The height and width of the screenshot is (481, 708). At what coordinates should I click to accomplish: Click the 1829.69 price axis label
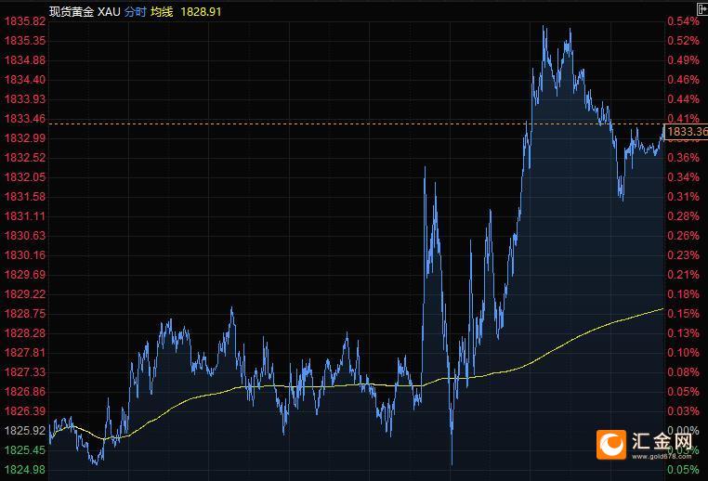pos(25,274)
